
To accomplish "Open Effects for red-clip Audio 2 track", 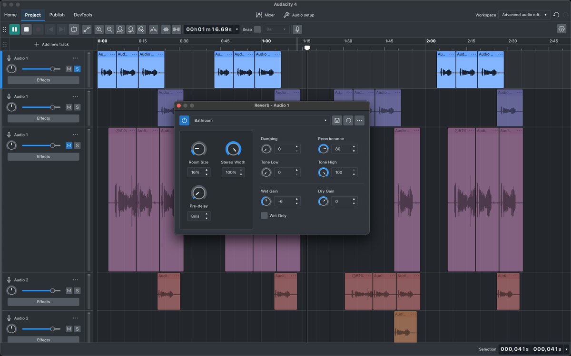I will pos(43,302).
